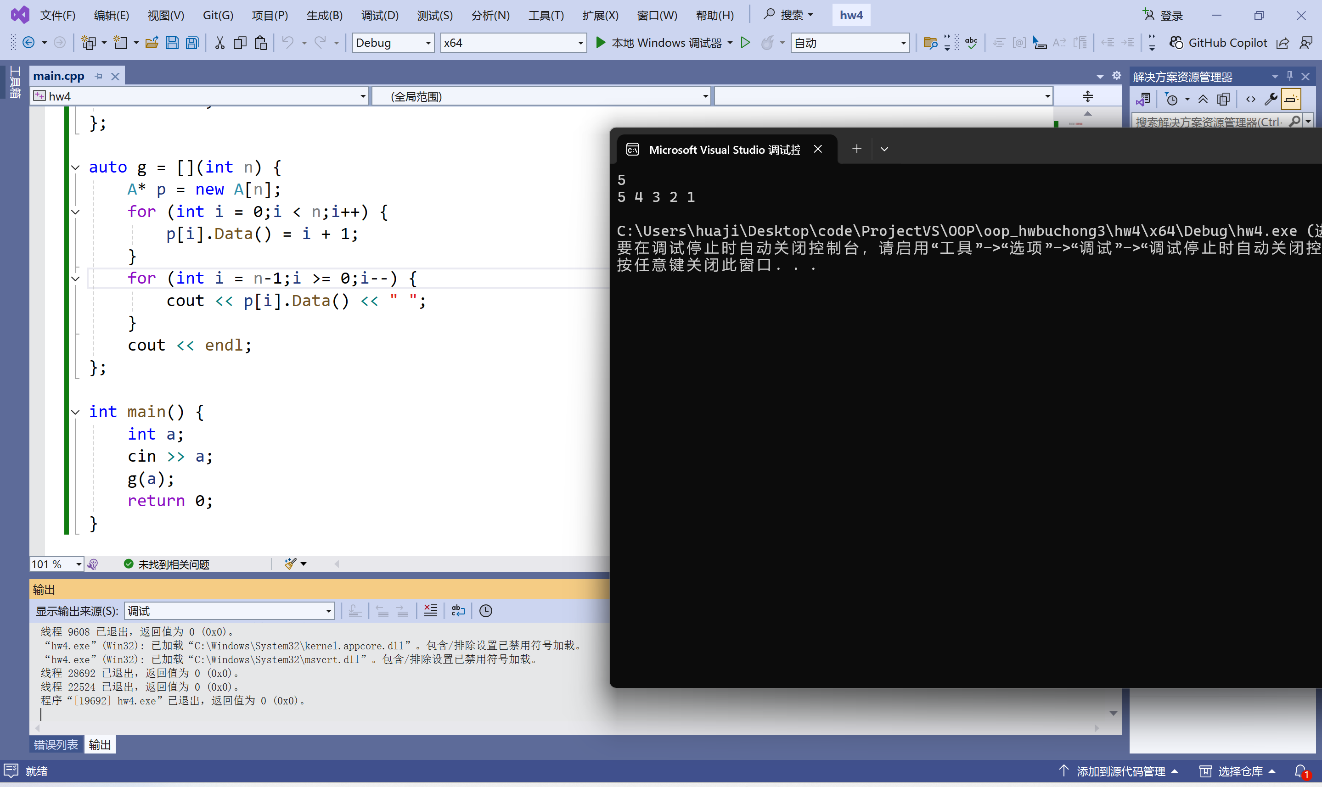Click 本地 Windows 调试器 run button
The image size is (1322, 787).
point(659,43)
